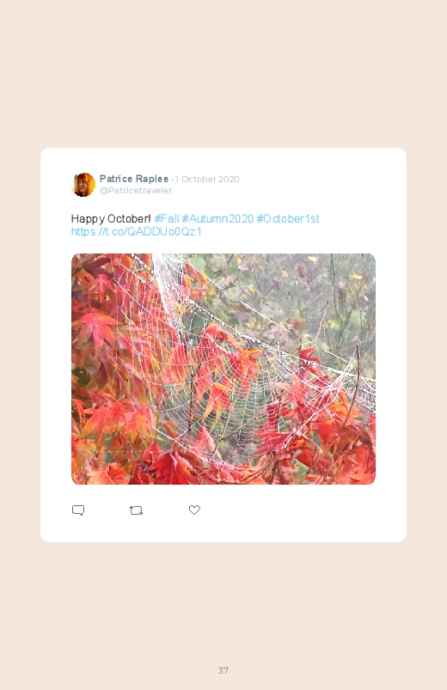Viewport: 447px width, 690px height.
Task: Click the Patrice Raplee display name
Action: coord(134,179)
